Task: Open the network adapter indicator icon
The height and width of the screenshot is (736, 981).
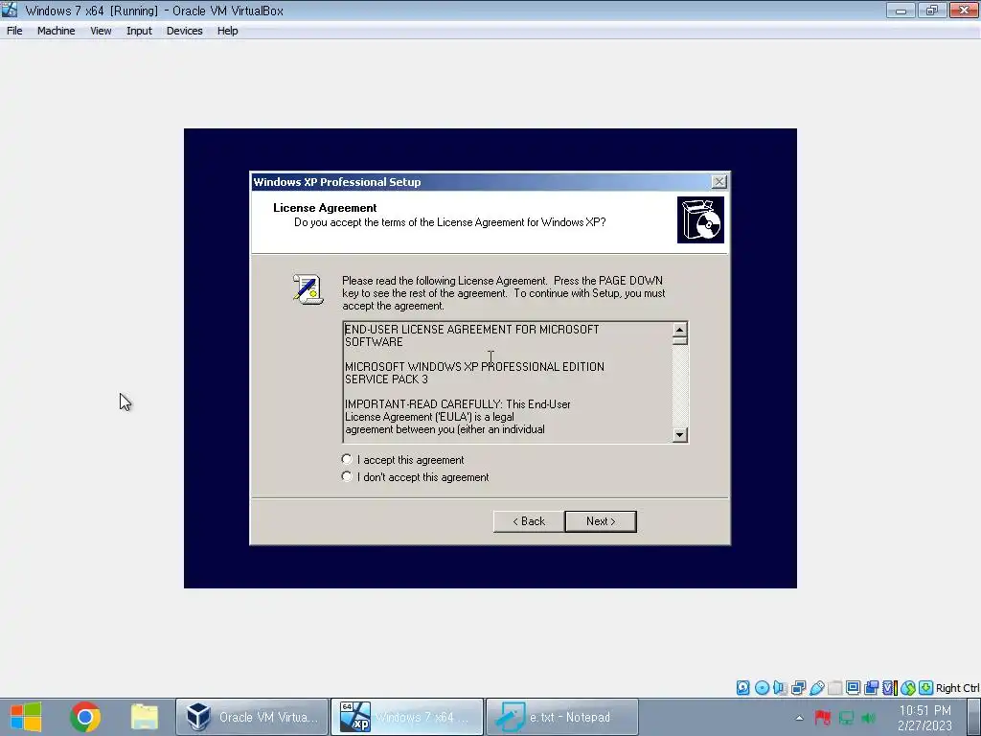Action: [798, 688]
